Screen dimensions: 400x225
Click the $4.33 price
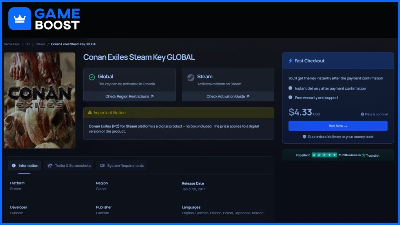(300, 112)
